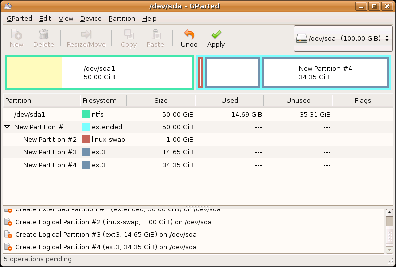The height and width of the screenshot is (267, 396).
Task: Click the GParted window title bar icon
Action: pyautogui.click(x=8, y=6)
